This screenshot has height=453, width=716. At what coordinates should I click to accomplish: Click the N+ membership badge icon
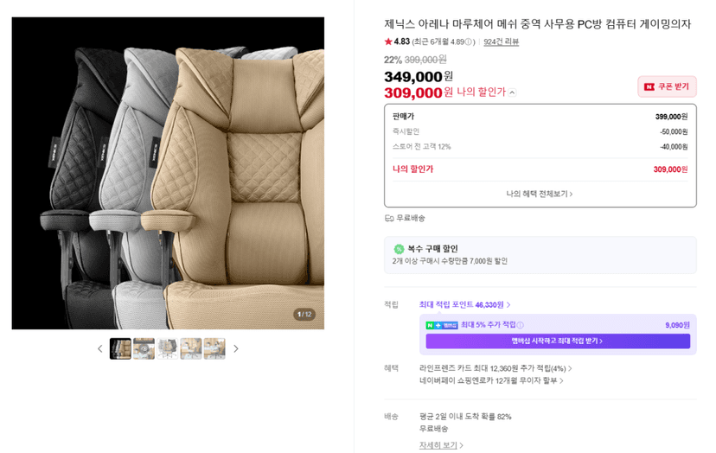point(442,325)
